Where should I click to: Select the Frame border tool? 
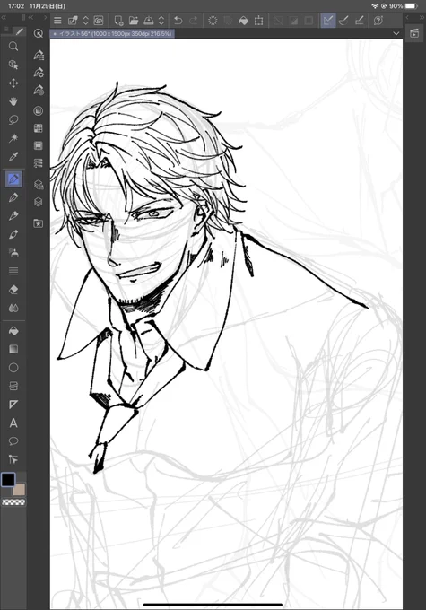[13, 386]
